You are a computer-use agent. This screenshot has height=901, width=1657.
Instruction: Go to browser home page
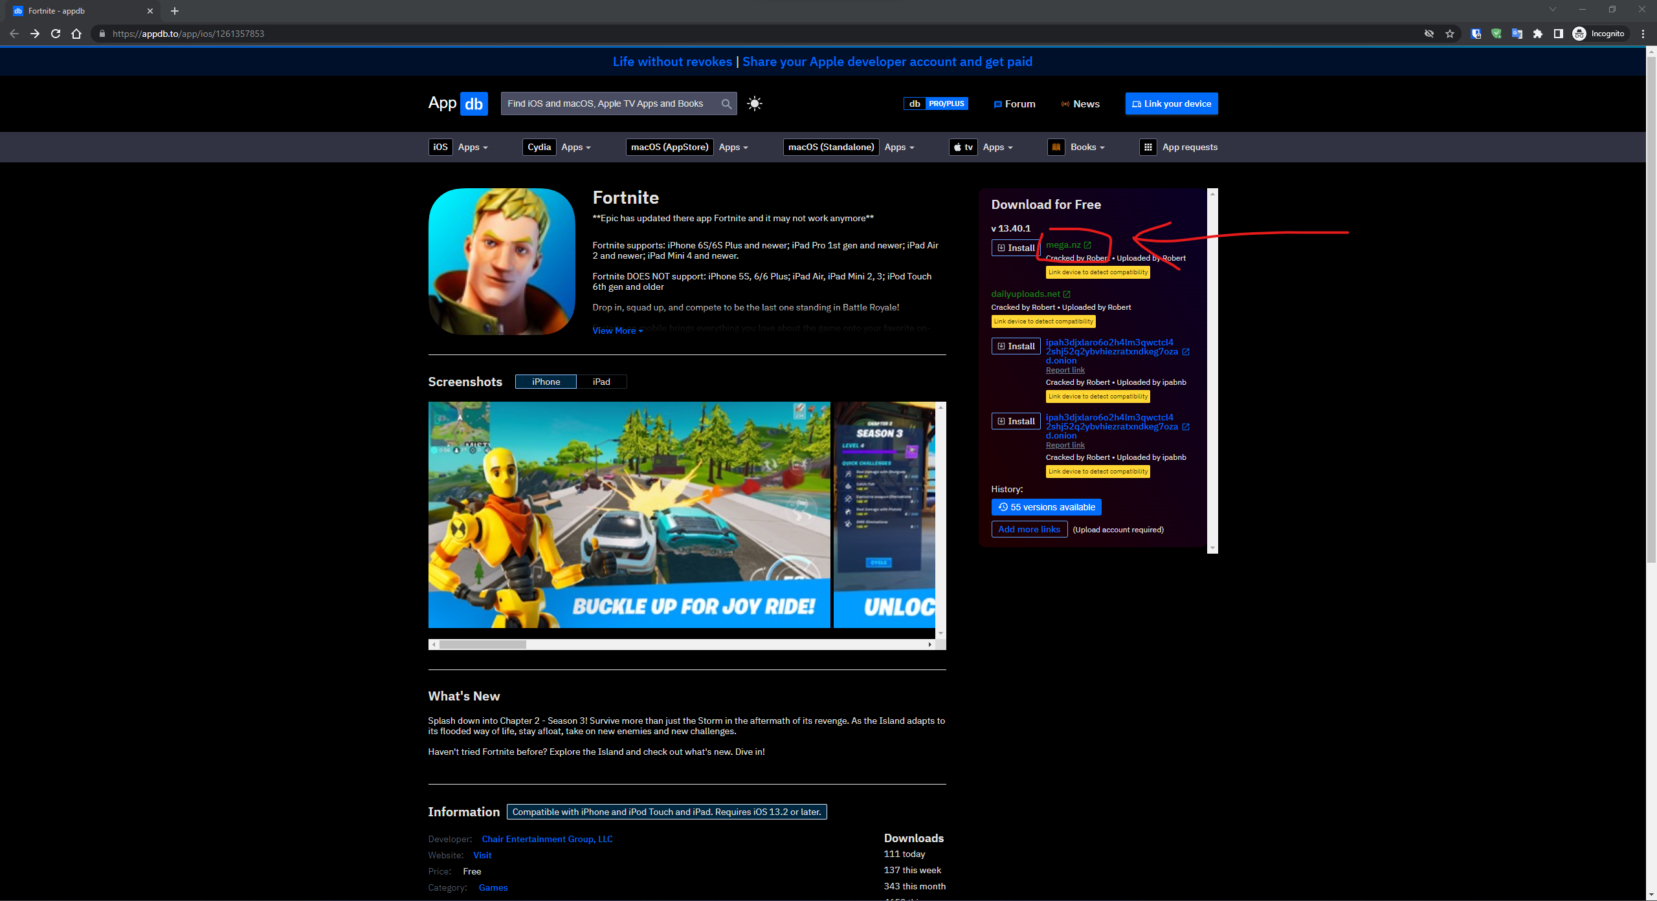pos(76,34)
